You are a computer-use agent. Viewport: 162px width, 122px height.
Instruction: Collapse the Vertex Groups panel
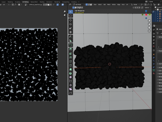(158, 37)
